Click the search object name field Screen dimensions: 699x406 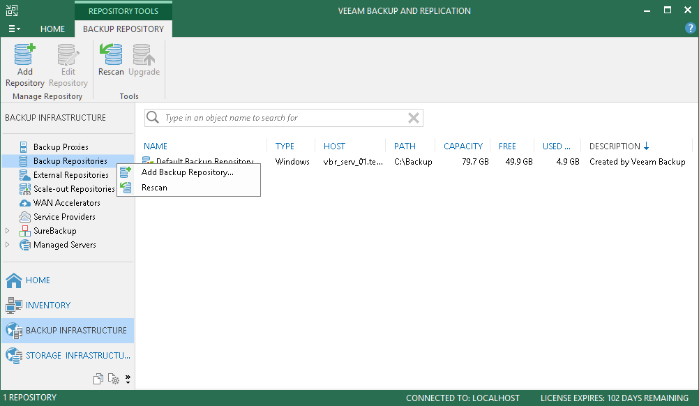click(x=283, y=118)
